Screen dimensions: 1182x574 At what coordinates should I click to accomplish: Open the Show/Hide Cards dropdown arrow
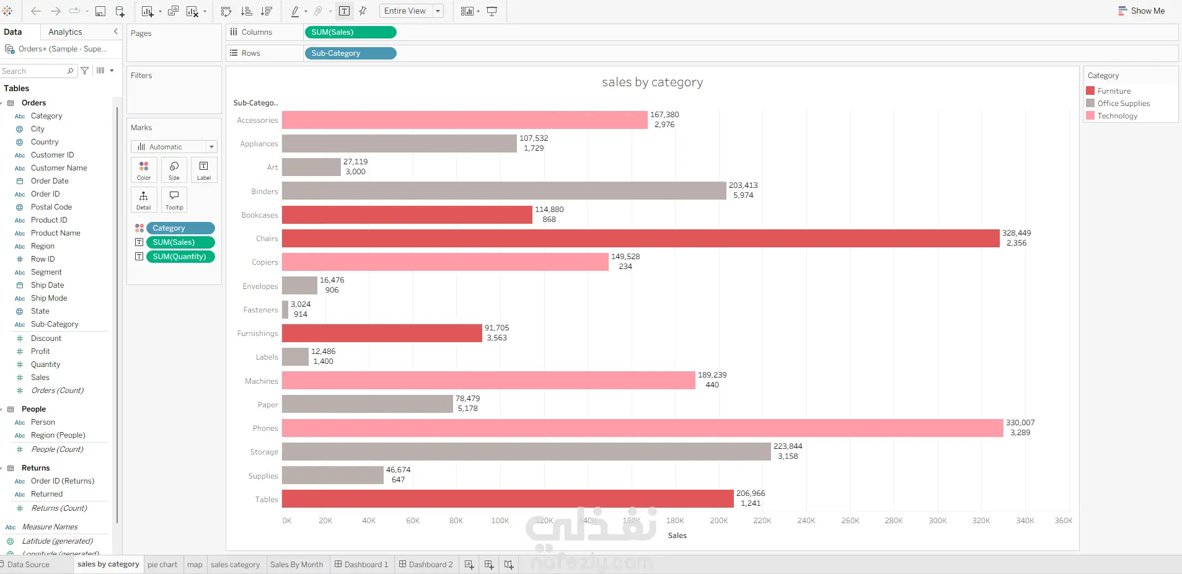[478, 12]
